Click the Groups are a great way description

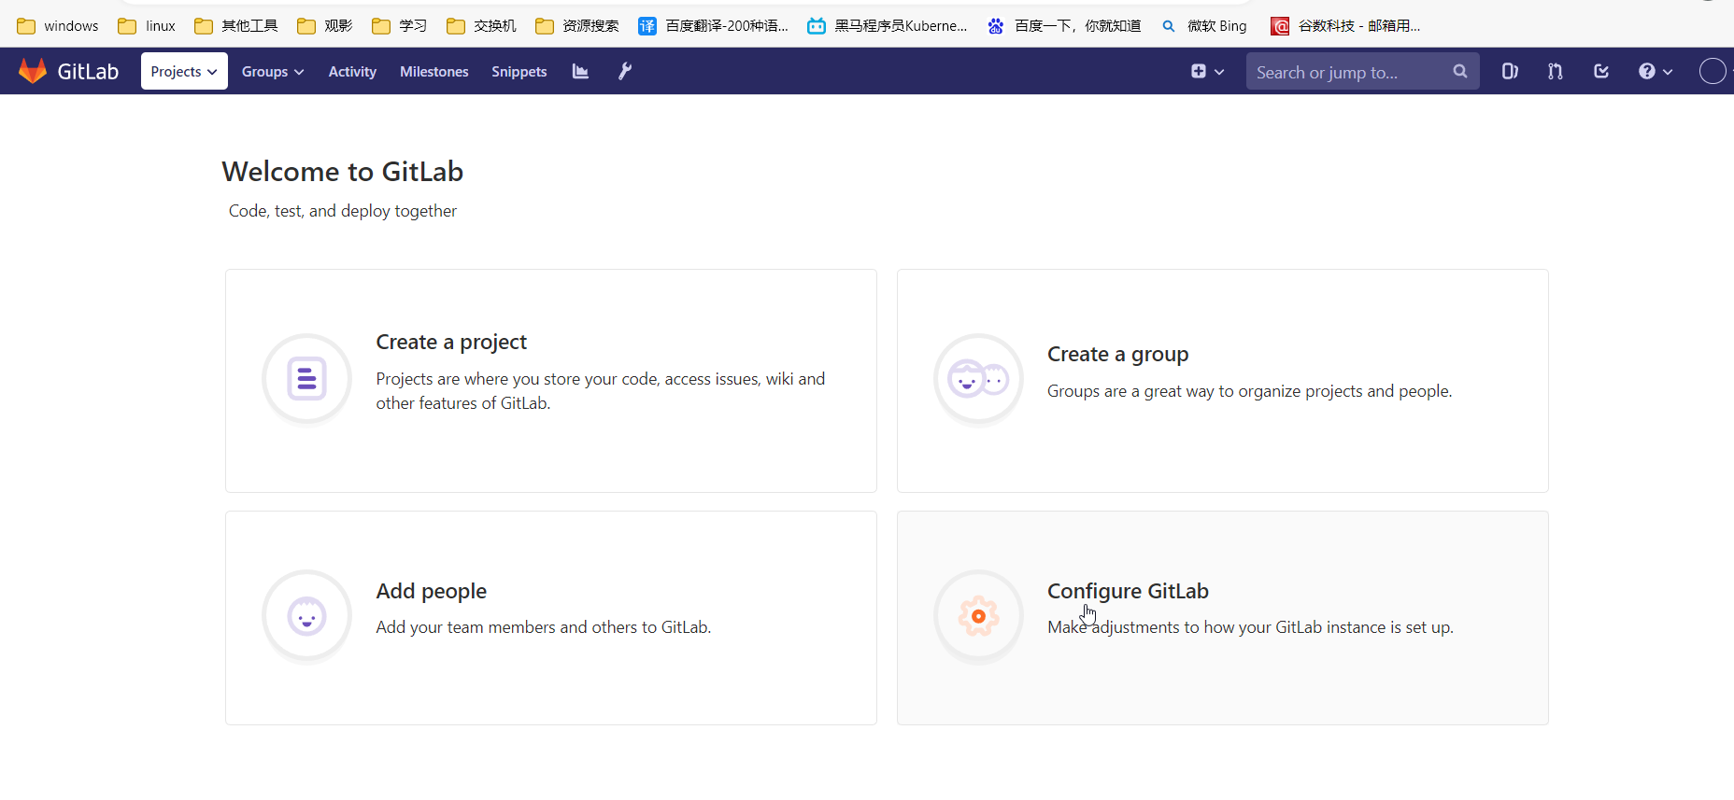[1250, 391]
